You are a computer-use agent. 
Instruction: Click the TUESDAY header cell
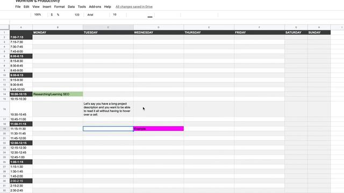108,32
